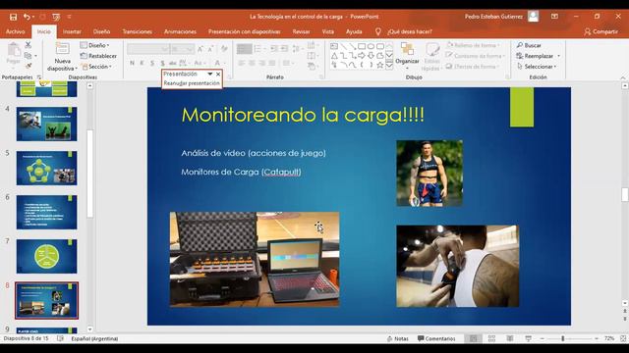Switch to Normal view icon in status bar

tap(474, 338)
